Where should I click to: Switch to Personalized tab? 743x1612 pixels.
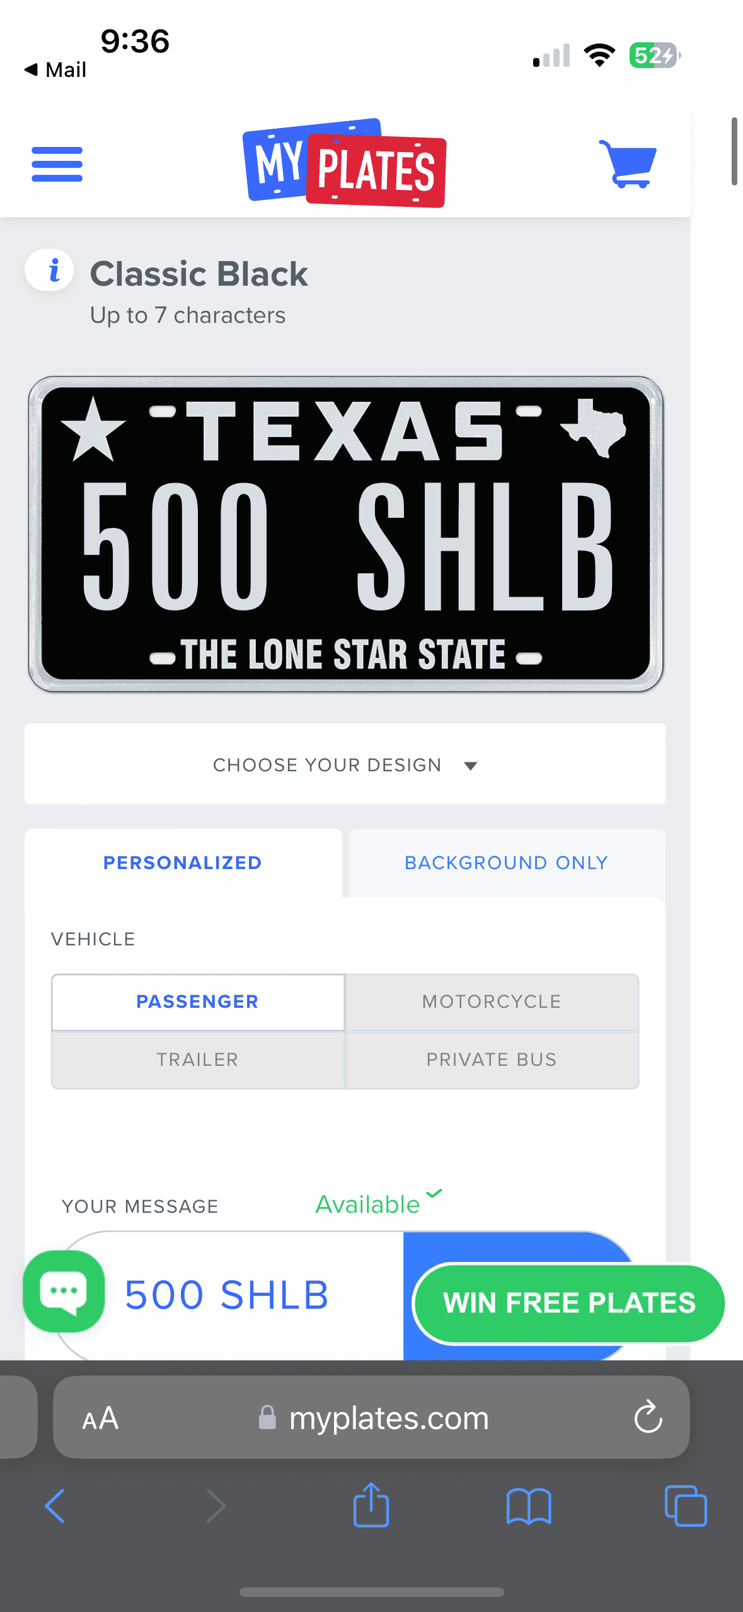click(183, 862)
